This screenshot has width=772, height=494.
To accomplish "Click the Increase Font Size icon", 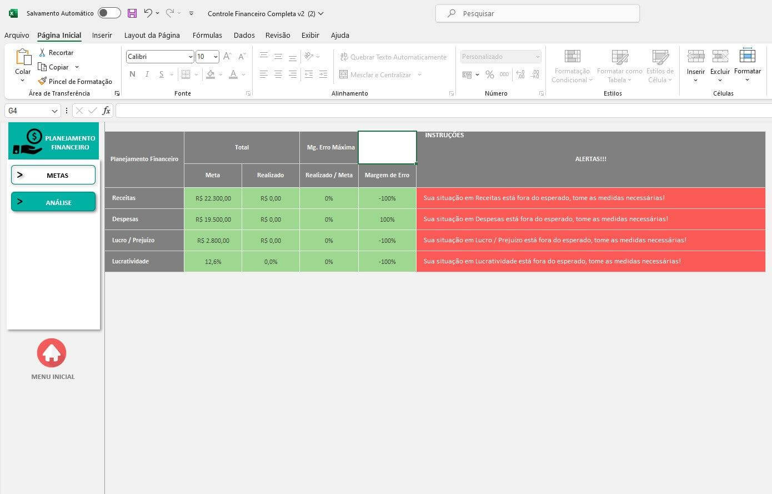I will (227, 57).
